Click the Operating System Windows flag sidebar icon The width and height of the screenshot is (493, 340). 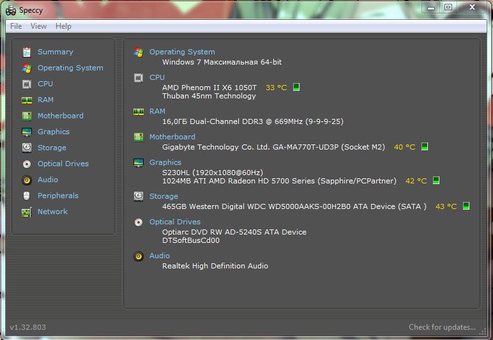tap(27, 68)
